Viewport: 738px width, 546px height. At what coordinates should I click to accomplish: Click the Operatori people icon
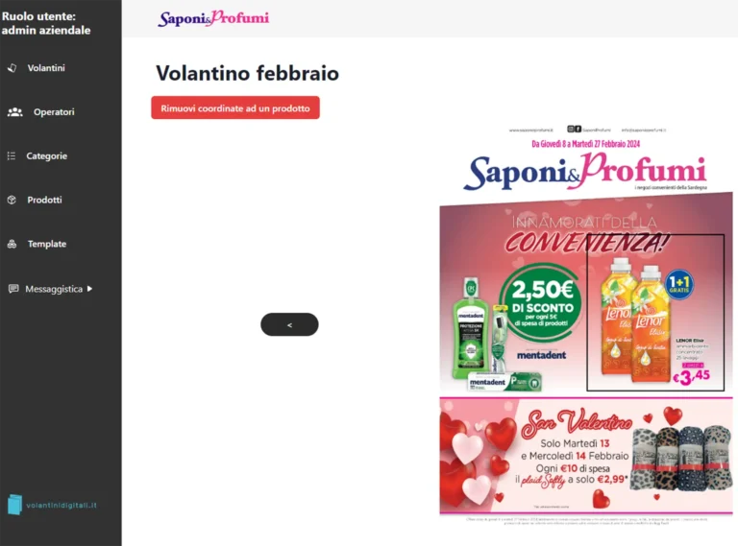pos(15,112)
